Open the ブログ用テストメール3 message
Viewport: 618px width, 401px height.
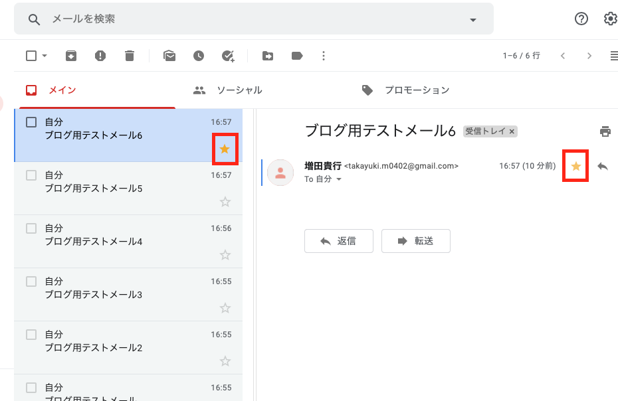[x=128, y=295]
